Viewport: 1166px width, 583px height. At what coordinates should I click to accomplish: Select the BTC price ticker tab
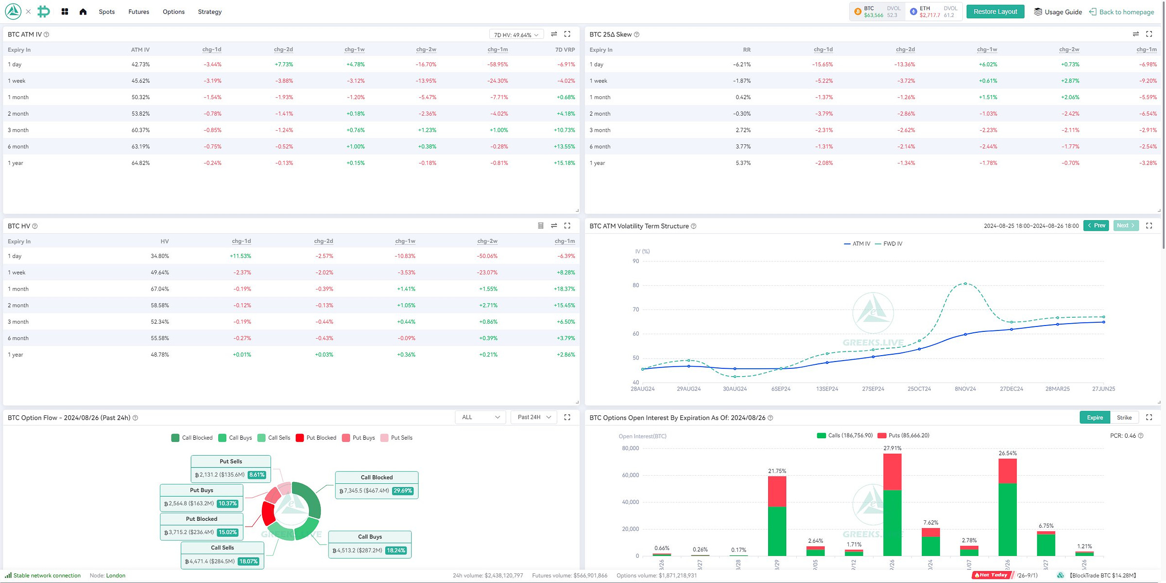877,12
